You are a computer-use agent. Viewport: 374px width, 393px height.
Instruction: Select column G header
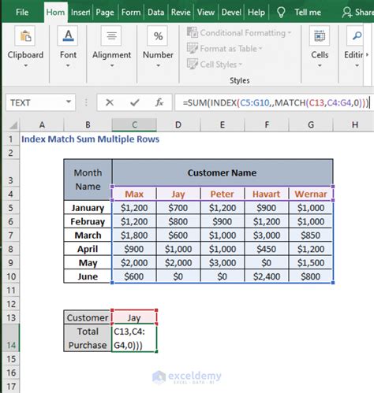[311, 125]
